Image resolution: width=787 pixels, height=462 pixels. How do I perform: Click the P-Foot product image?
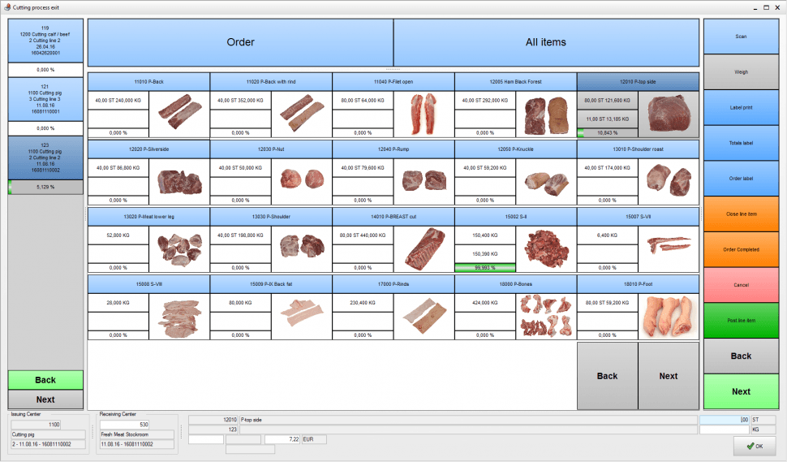pyautogui.click(x=669, y=315)
